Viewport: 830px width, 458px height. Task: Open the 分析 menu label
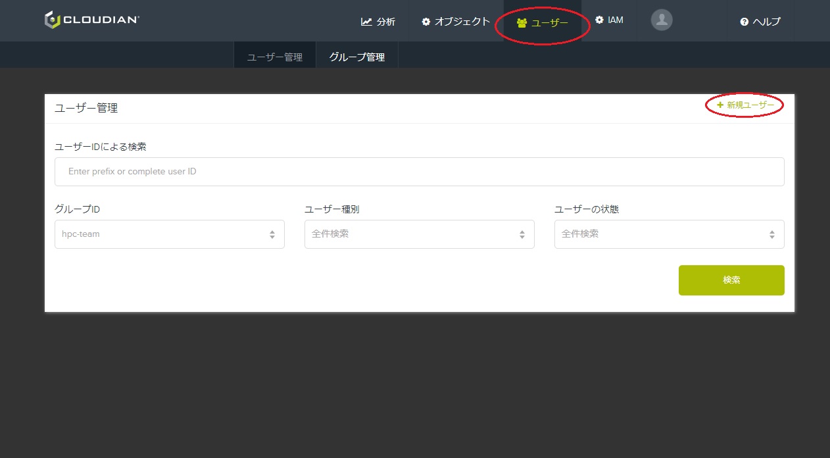(x=386, y=22)
